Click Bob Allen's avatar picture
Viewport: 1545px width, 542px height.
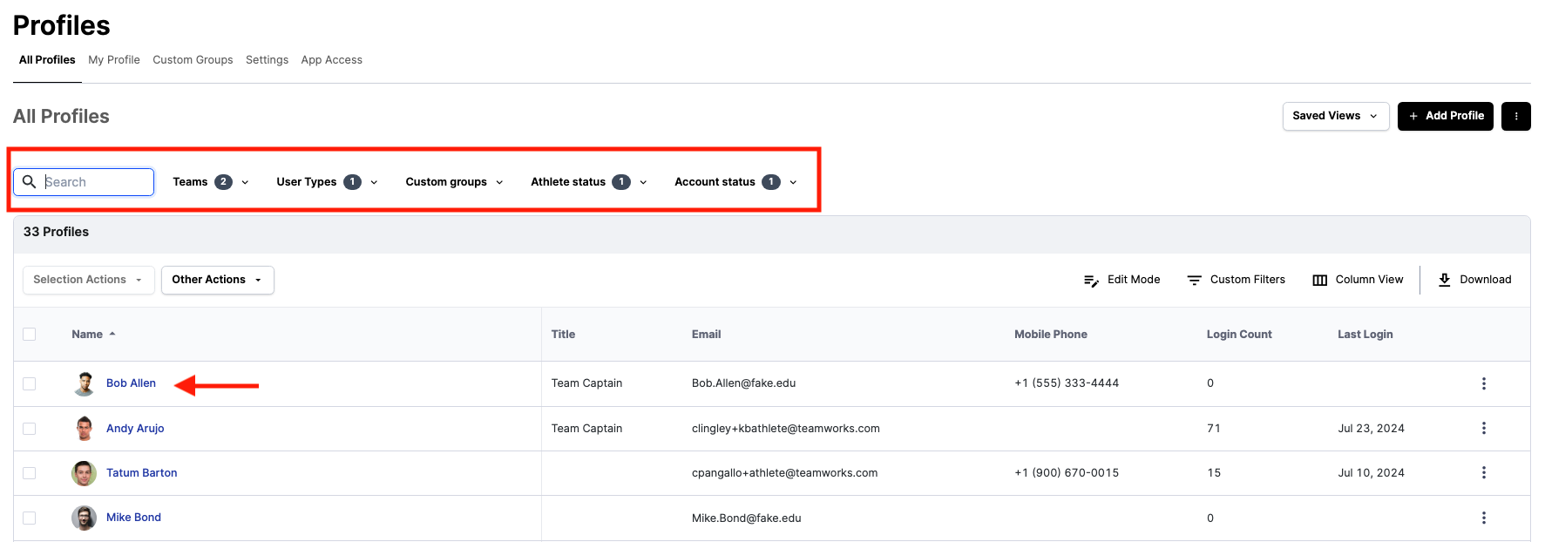(85, 383)
